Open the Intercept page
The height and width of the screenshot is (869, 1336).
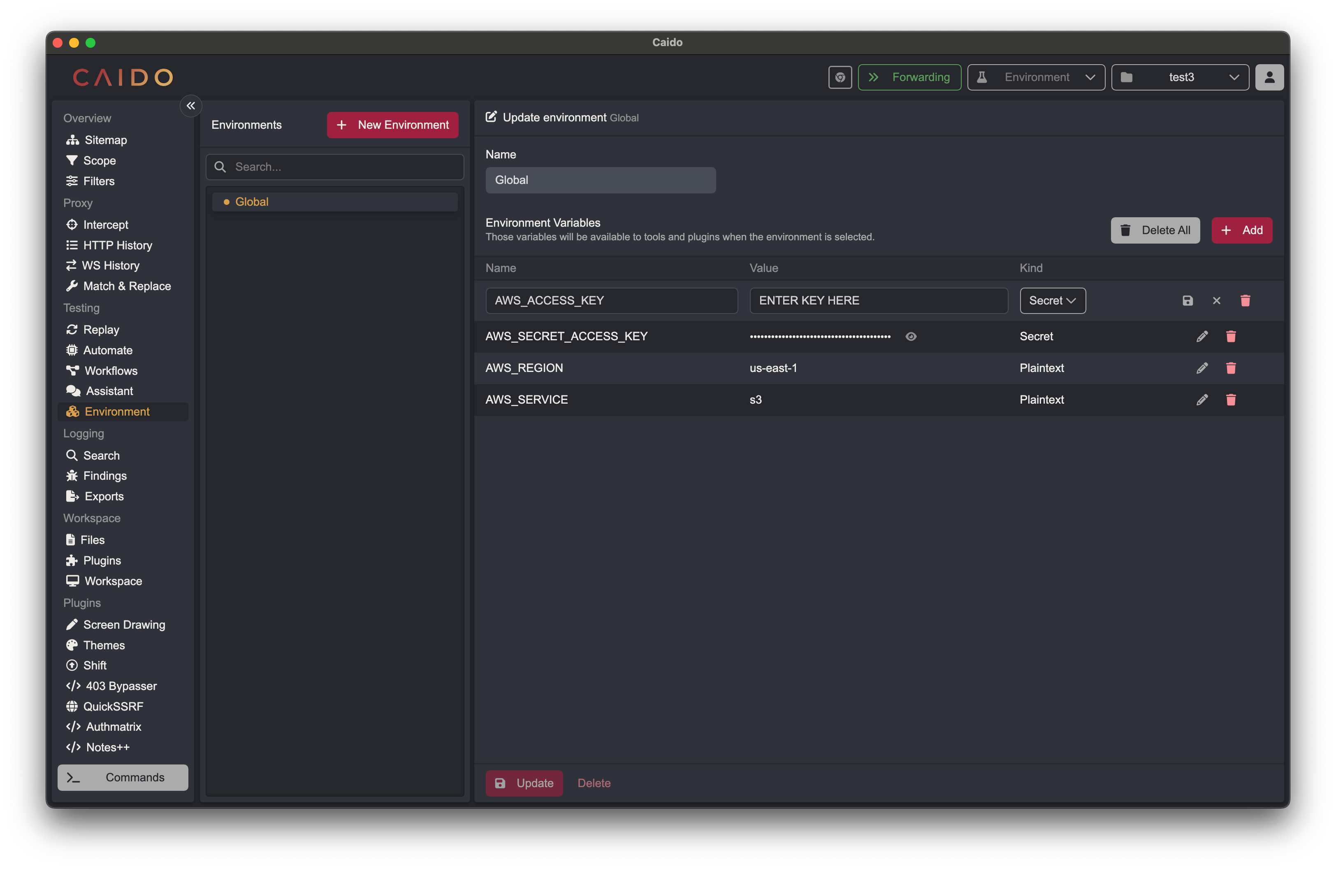[x=123, y=225]
